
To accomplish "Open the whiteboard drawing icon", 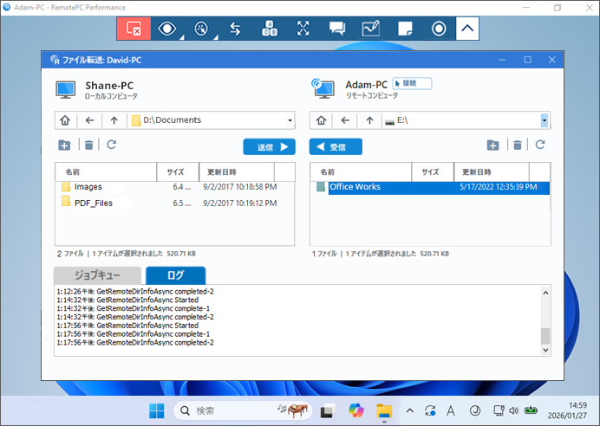I will tap(371, 29).
